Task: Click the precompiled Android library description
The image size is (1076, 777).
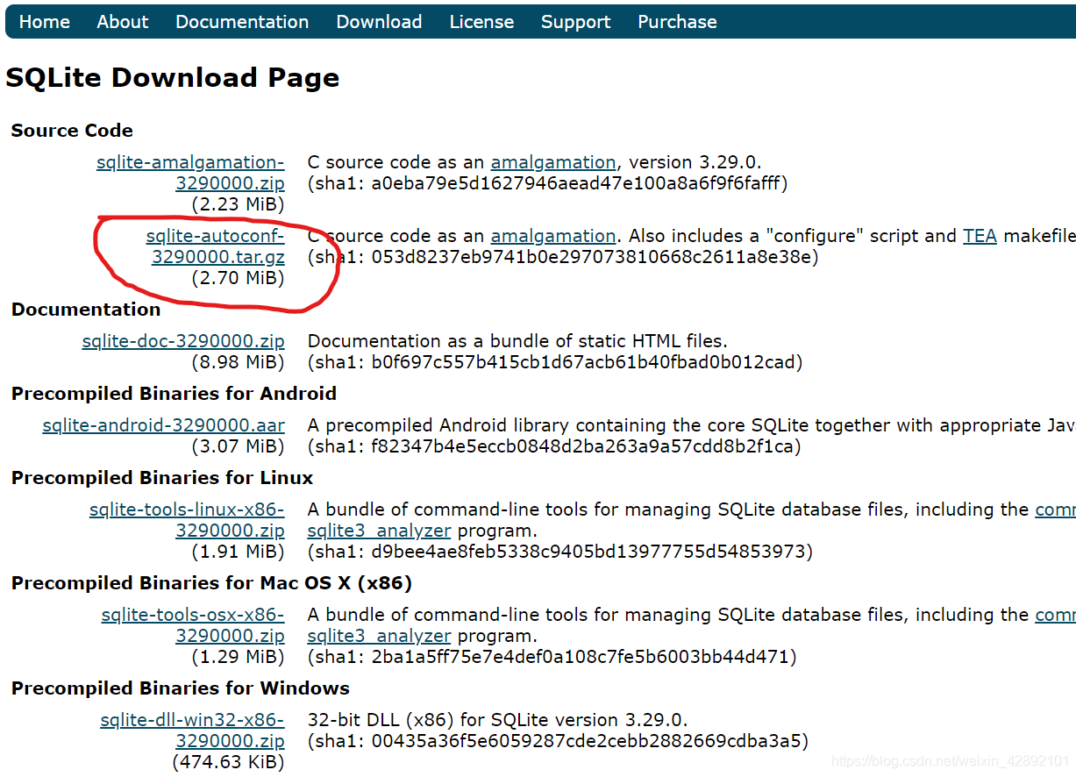Action: tap(692, 425)
